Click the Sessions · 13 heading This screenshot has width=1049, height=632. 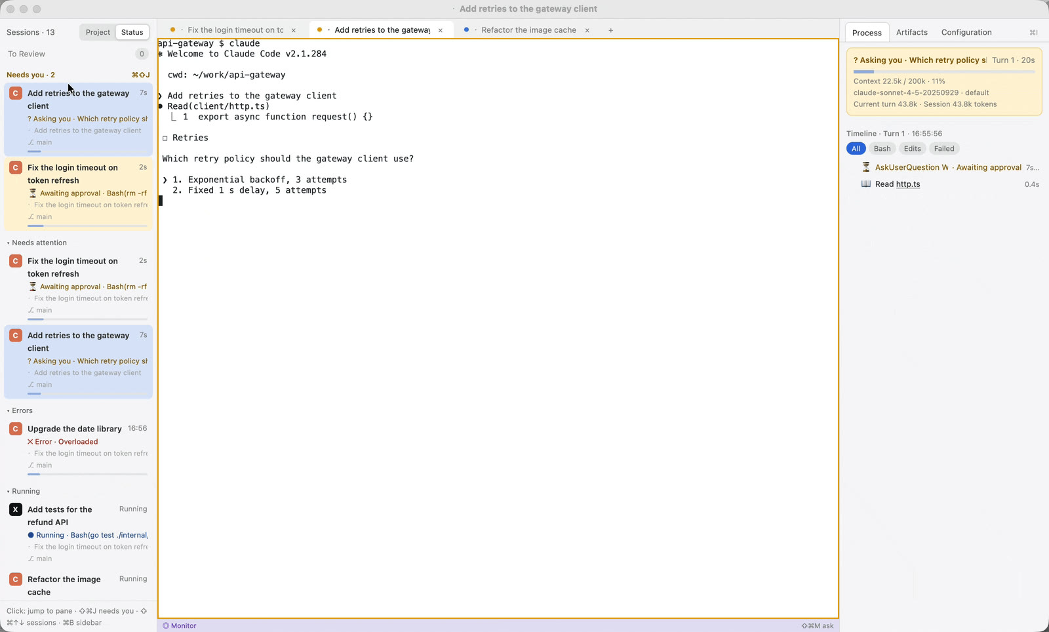tap(31, 32)
